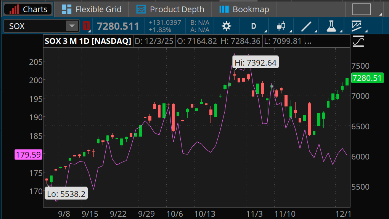Click the green 7280.51 price label
Image resolution: width=389 pixels, height=219 pixels.
coord(367,78)
